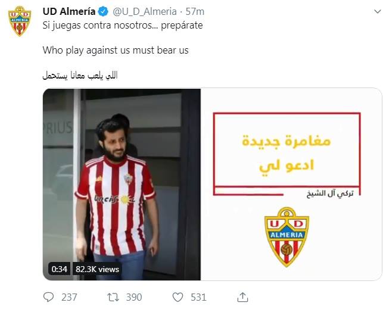
Task: Open the UD Almería display name
Action: pyautogui.click(x=69, y=11)
